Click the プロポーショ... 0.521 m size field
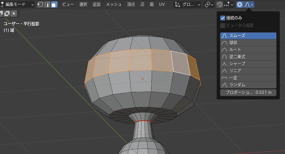This screenshot has height=154, width=285. [x=248, y=93]
